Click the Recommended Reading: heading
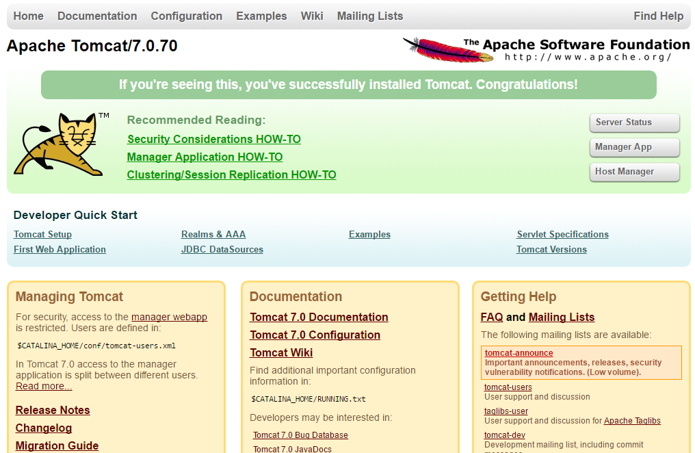The width and height of the screenshot is (695, 453). [196, 120]
